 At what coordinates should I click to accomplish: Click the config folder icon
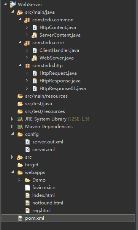(x=20, y=134)
